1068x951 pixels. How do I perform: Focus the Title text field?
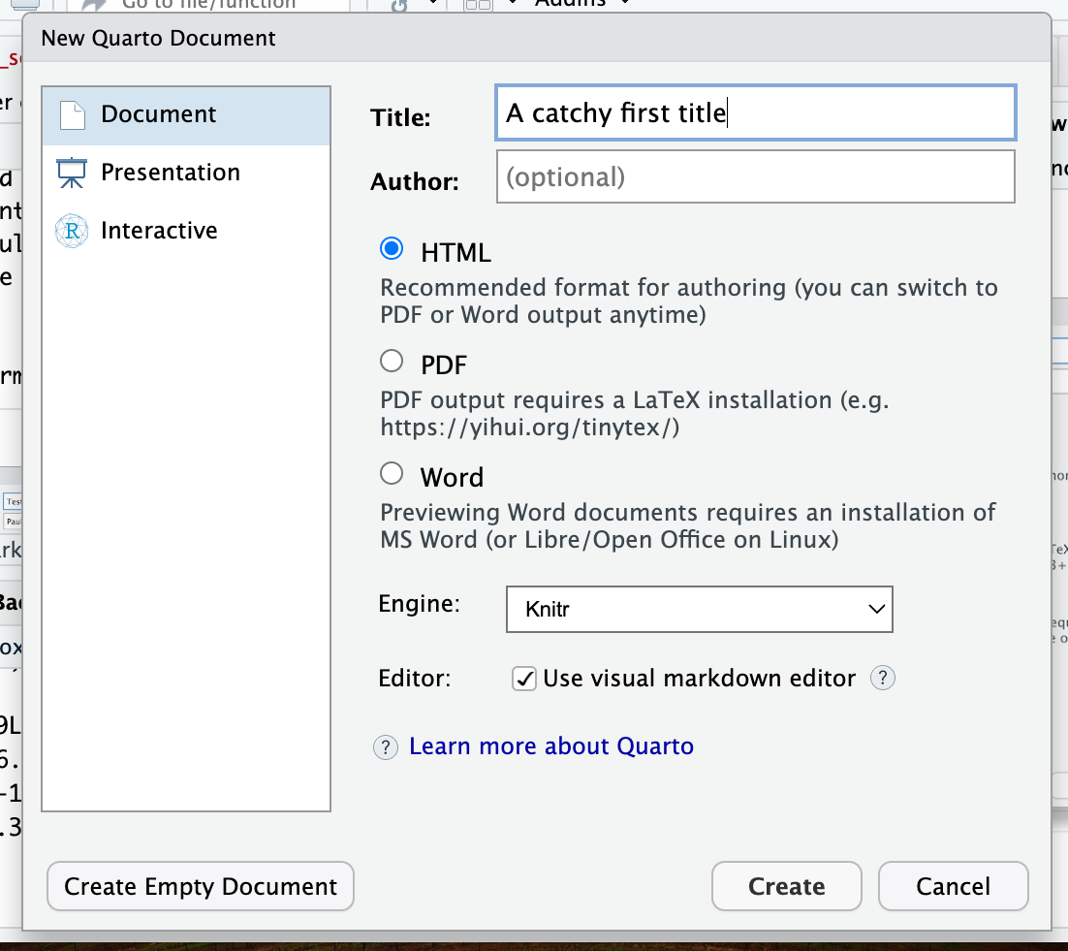pos(755,113)
